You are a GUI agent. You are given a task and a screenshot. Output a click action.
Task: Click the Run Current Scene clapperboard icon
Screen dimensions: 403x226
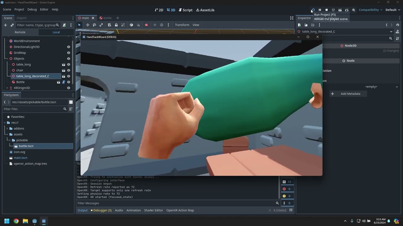(340, 10)
